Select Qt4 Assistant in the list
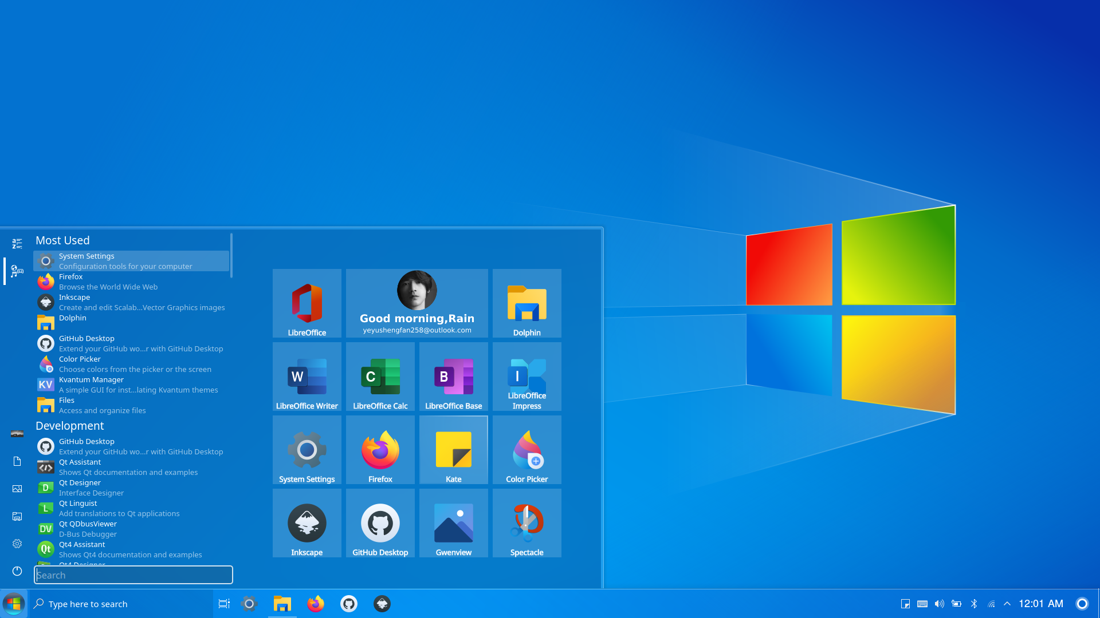The image size is (1100, 618). (131, 549)
